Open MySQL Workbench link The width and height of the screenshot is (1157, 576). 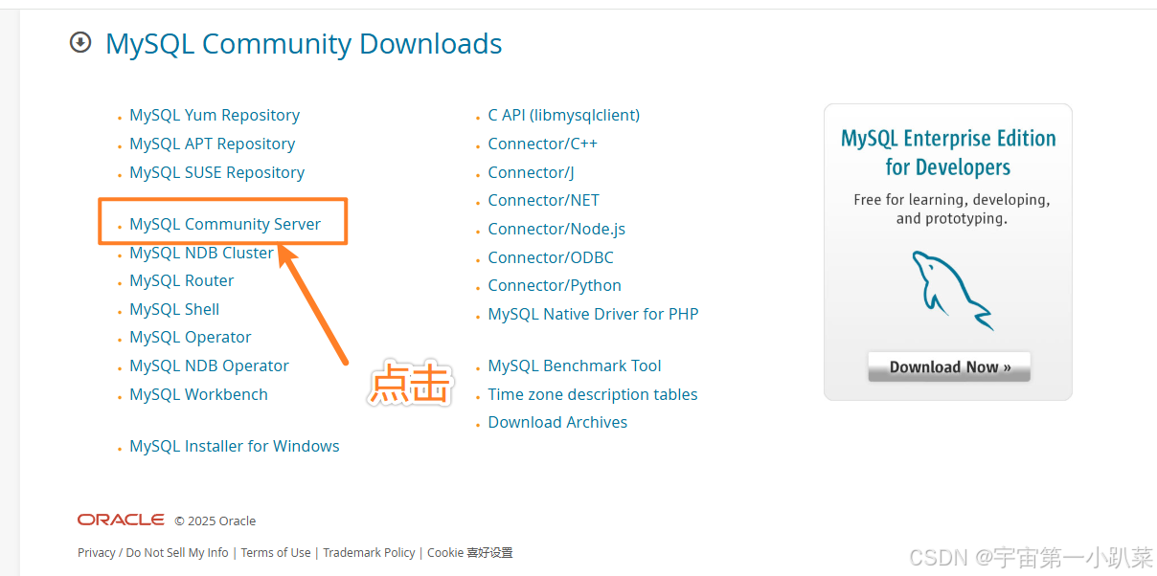198,394
